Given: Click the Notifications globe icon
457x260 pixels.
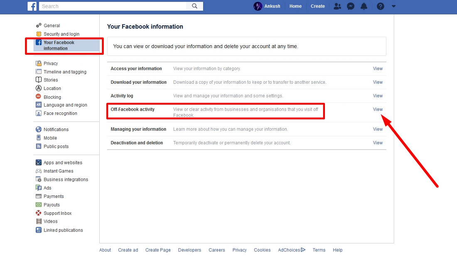Looking at the screenshot, I should tap(39, 129).
